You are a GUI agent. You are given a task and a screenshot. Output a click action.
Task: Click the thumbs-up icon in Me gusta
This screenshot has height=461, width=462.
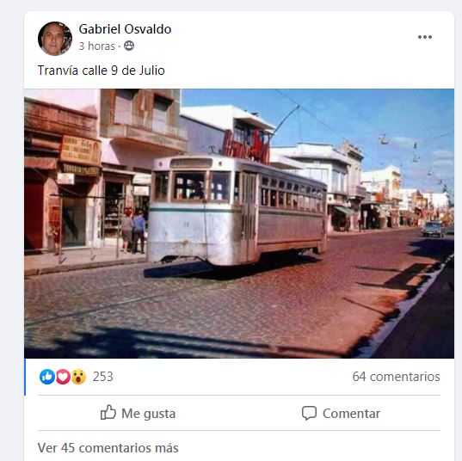(x=108, y=412)
